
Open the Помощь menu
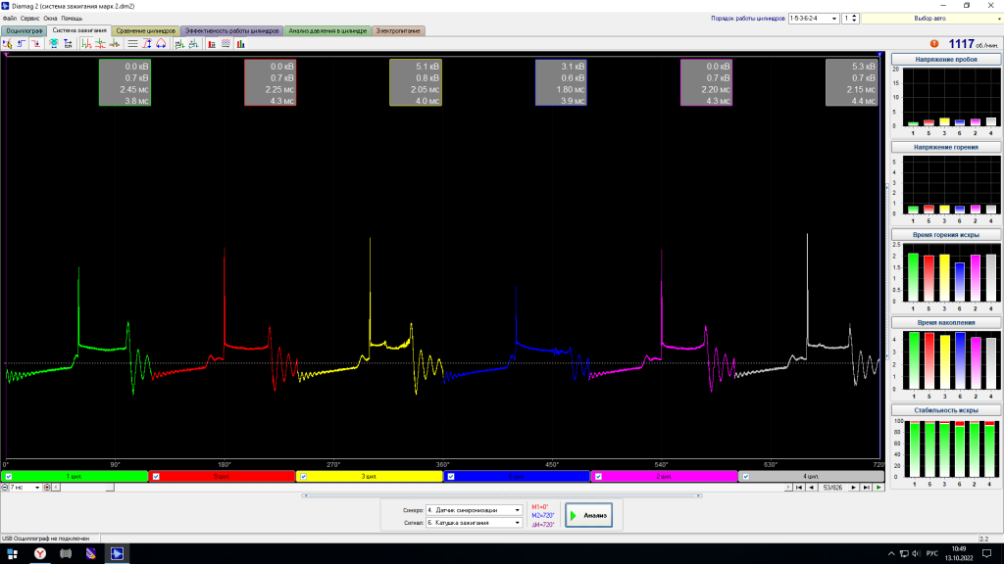coord(72,18)
